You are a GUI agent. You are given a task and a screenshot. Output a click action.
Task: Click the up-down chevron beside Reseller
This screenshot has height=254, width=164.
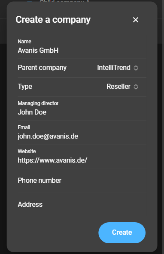pyautogui.click(x=136, y=87)
